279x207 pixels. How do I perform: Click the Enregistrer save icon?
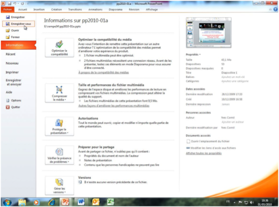(8, 17)
